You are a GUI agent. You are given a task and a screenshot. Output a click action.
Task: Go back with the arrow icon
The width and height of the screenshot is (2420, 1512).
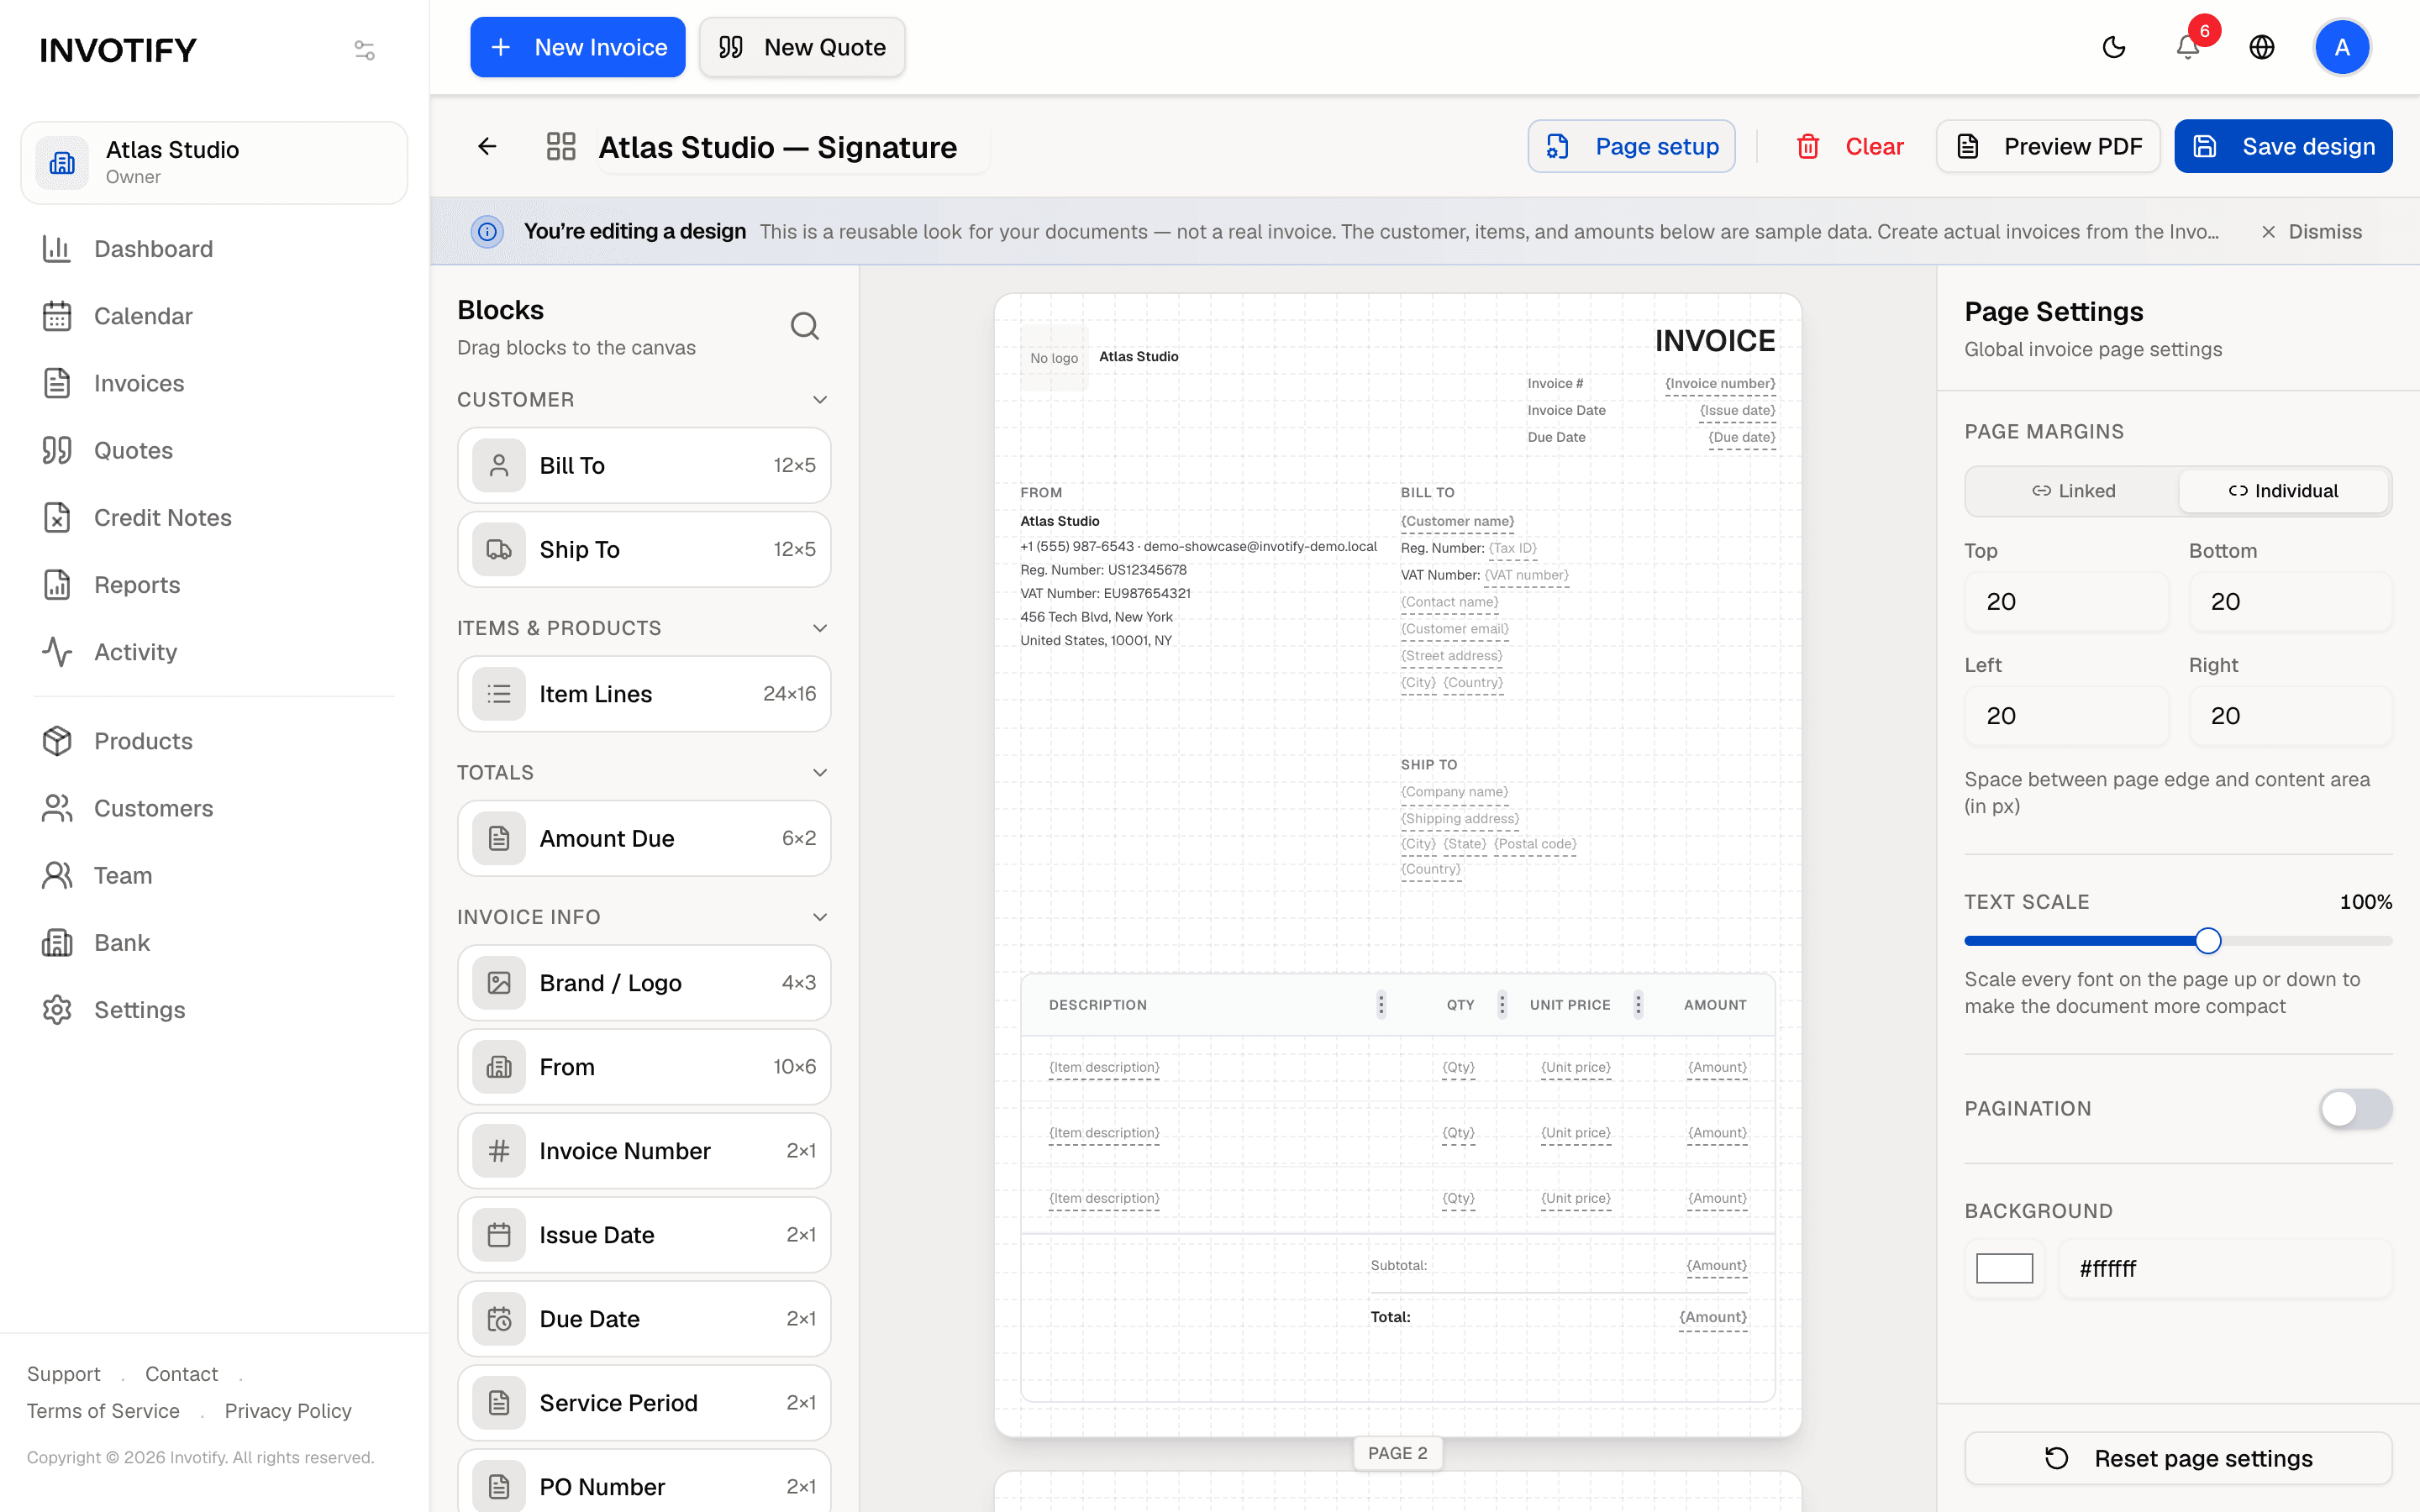[x=487, y=146]
